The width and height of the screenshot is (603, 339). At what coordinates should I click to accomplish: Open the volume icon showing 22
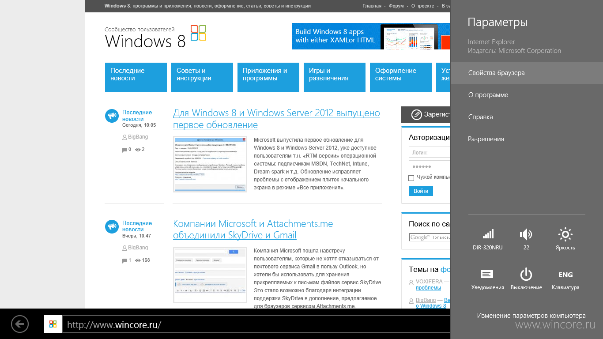(526, 239)
